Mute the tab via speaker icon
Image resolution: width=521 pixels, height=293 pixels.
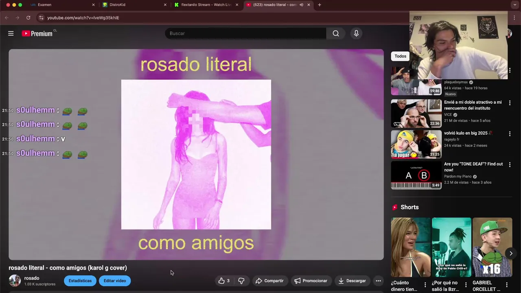[x=301, y=5]
